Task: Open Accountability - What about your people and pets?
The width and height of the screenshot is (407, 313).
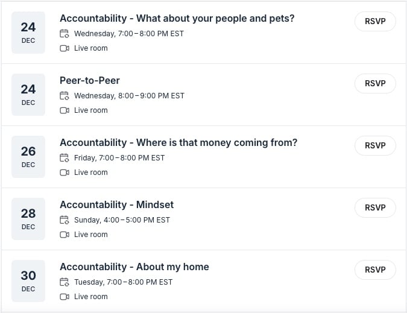Action: (177, 18)
